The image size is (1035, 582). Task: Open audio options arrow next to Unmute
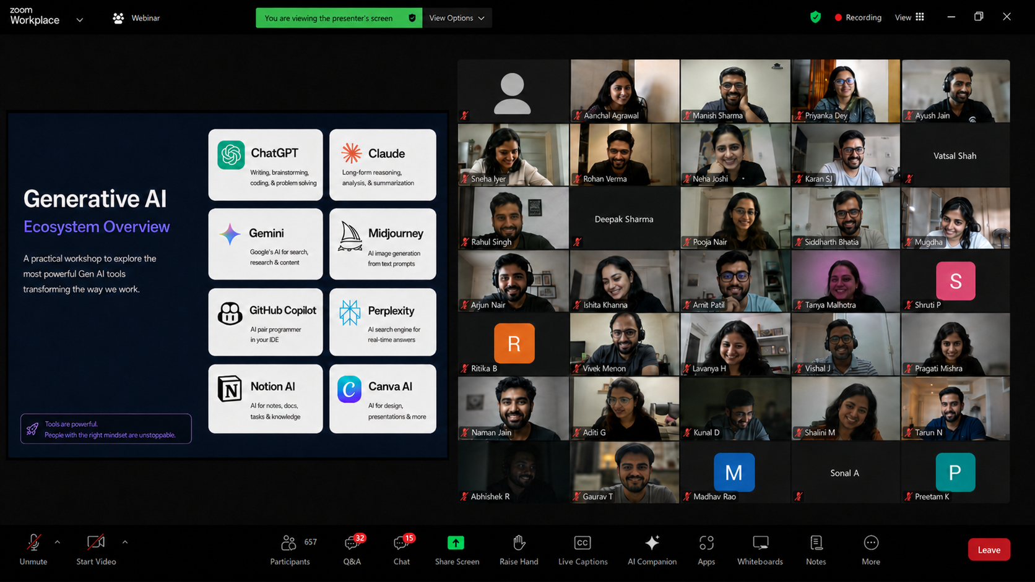[58, 542]
